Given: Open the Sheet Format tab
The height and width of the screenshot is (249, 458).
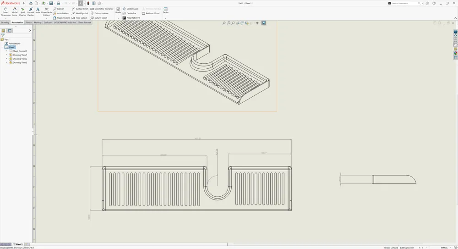Looking at the screenshot, I should 84,22.
